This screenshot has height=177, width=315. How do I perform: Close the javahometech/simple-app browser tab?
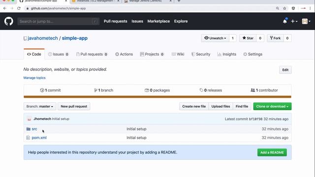coord(66,1)
